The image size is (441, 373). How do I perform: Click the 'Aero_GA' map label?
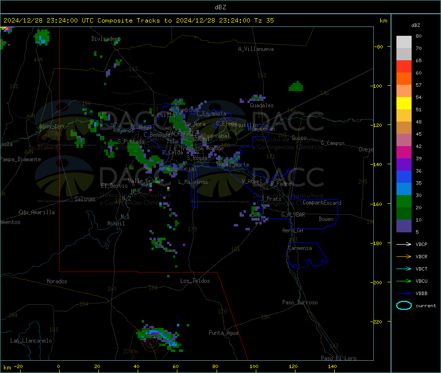tap(293, 231)
